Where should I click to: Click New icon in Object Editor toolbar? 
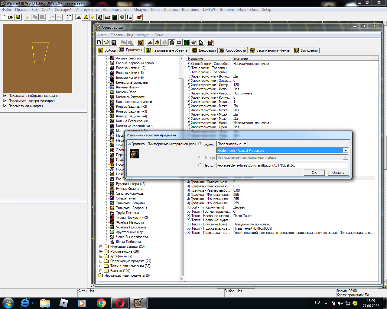pos(99,43)
